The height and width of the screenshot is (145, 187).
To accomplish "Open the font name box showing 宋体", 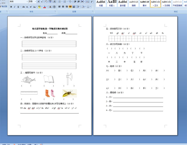I will [x=19, y=2].
